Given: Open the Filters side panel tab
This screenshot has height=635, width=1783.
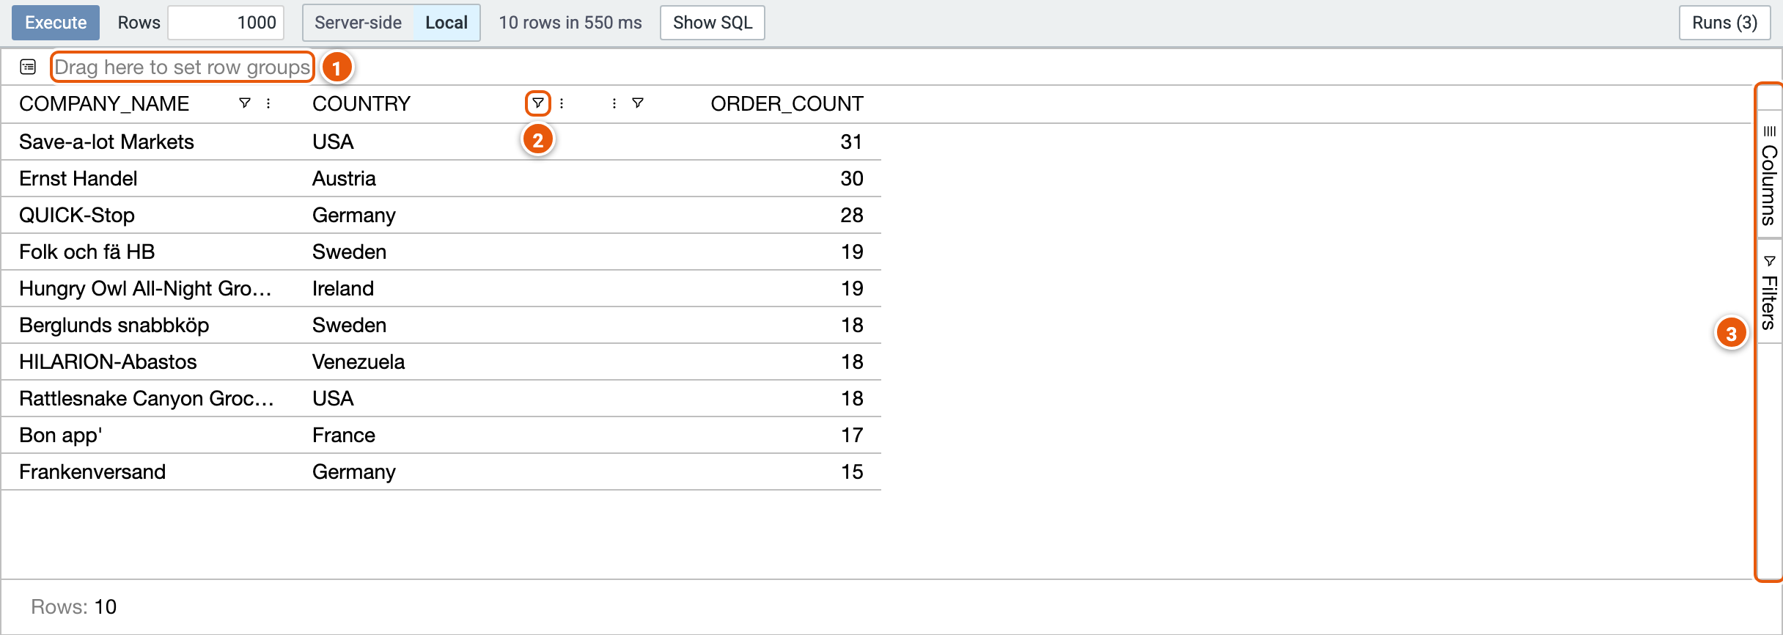Looking at the screenshot, I should point(1769,292).
